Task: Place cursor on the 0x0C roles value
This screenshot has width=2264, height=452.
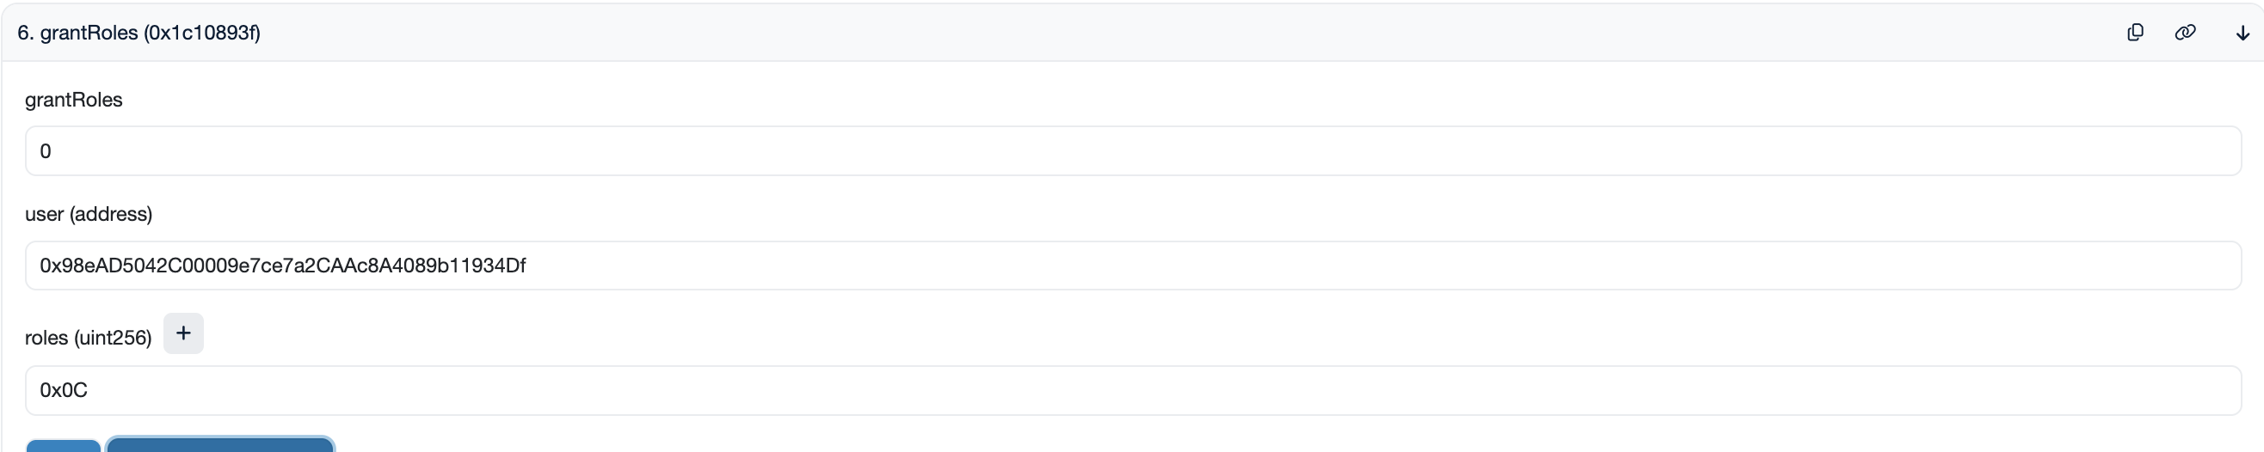Action: point(65,391)
